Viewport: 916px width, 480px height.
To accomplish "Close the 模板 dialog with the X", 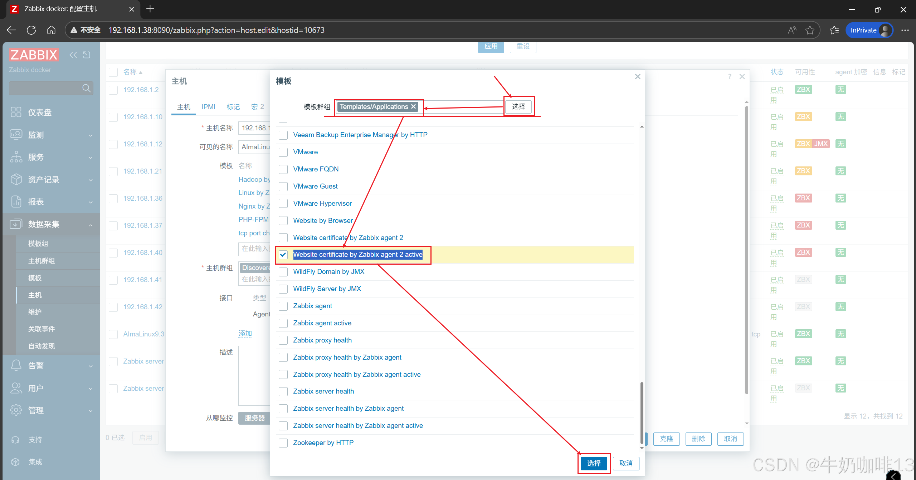I will [638, 77].
